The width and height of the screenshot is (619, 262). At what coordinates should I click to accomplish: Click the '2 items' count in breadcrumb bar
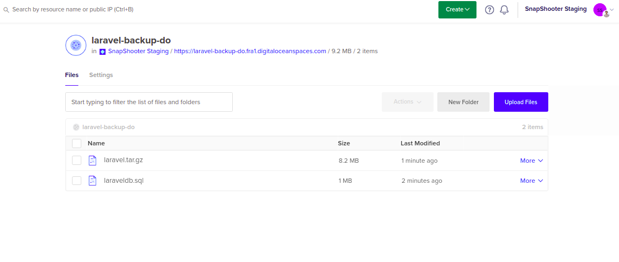coord(533,127)
